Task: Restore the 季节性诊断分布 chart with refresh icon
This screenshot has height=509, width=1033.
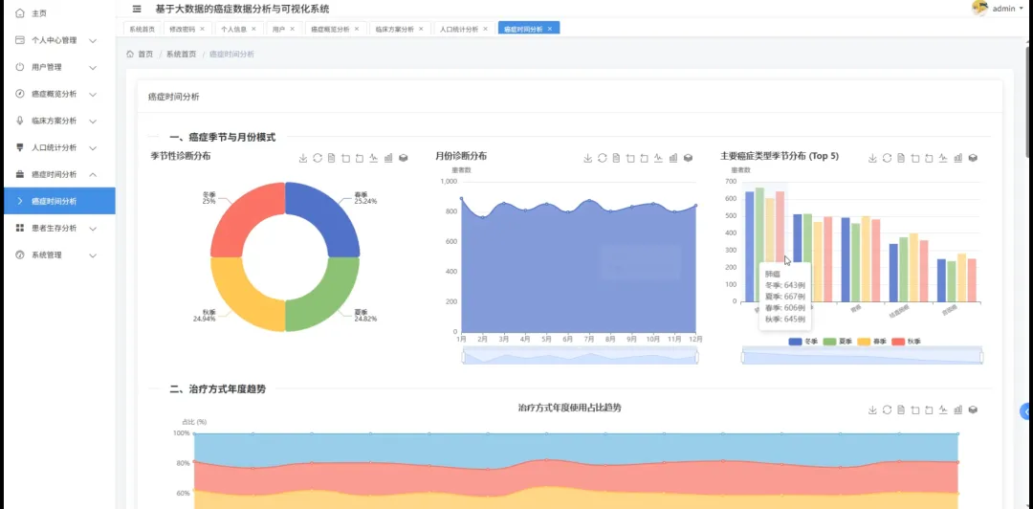Action: pos(317,158)
